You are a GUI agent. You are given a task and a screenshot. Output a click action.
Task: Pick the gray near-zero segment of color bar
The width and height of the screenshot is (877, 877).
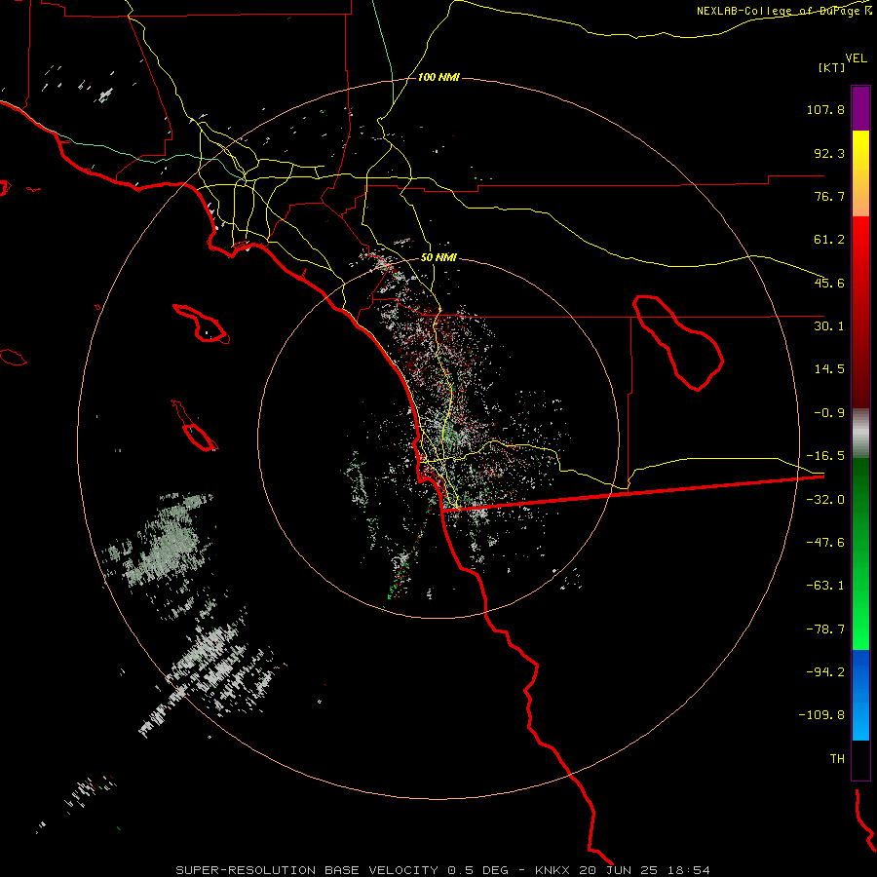point(860,433)
